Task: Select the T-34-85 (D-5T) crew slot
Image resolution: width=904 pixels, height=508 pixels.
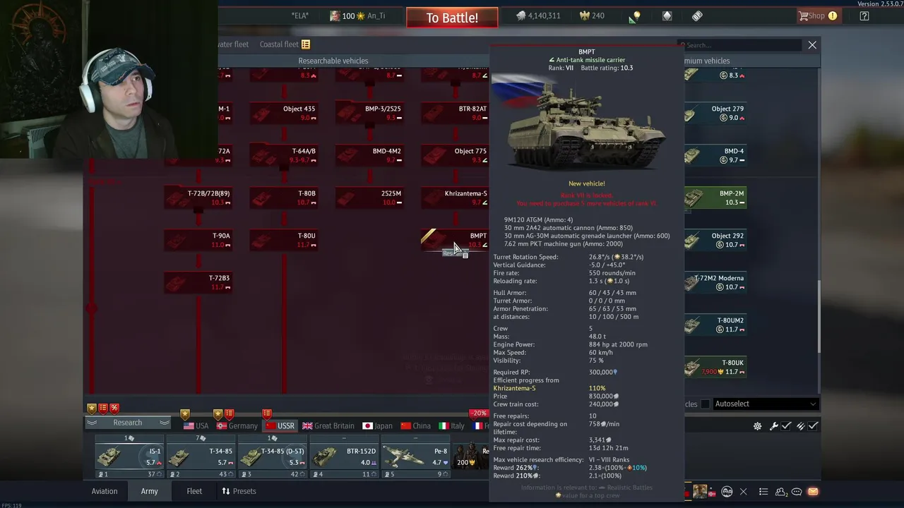Action: (272, 456)
